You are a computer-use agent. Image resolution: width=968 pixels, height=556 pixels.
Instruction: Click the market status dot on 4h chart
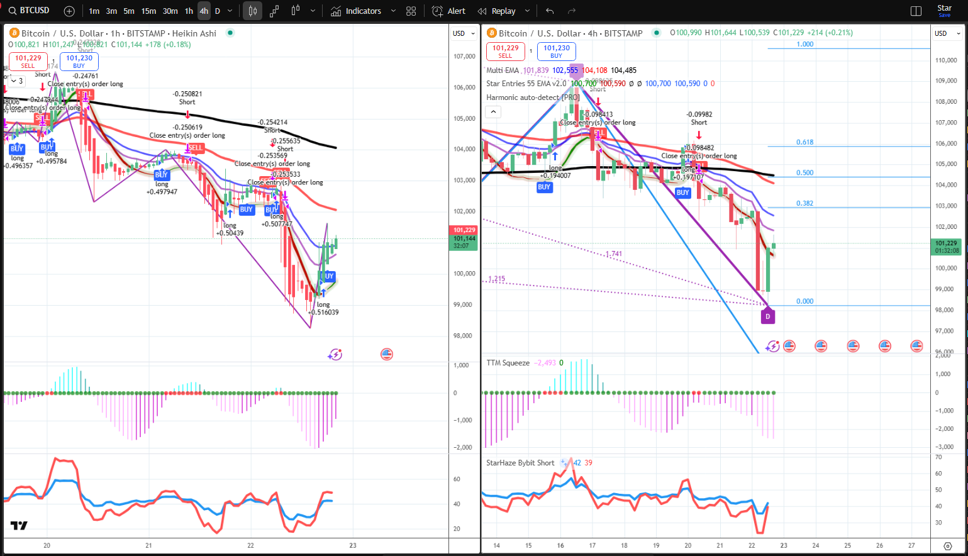pyautogui.click(x=657, y=33)
